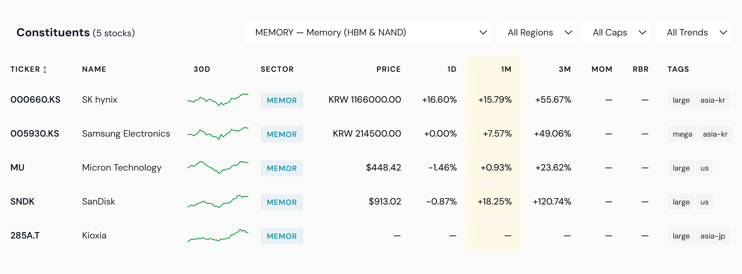Select price KRW 214500.00
Screen dimensions: 742x274
point(367,134)
